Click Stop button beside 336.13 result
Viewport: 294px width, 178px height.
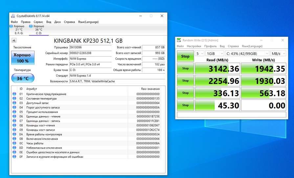pyautogui.click(x=185, y=93)
